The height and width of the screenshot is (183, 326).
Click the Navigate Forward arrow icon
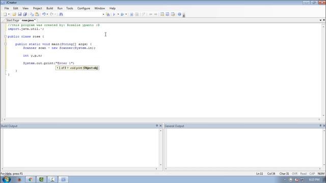point(155,14)
